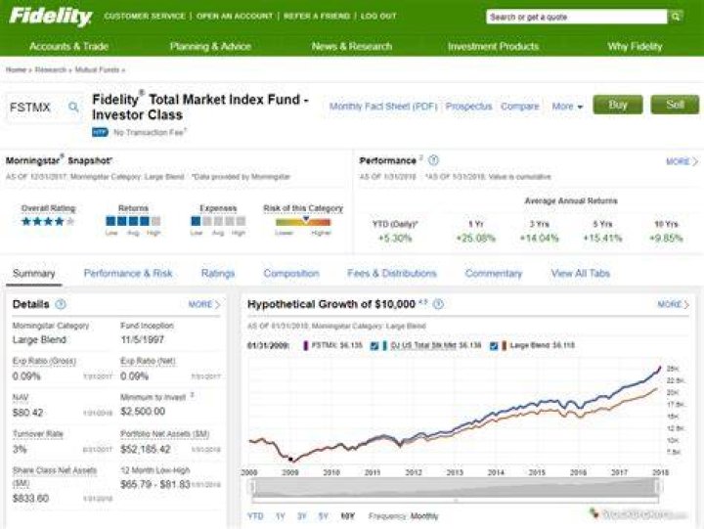Open the Details help question icon
This screenshot has width=704, height=529.
(x=61, y=304)
